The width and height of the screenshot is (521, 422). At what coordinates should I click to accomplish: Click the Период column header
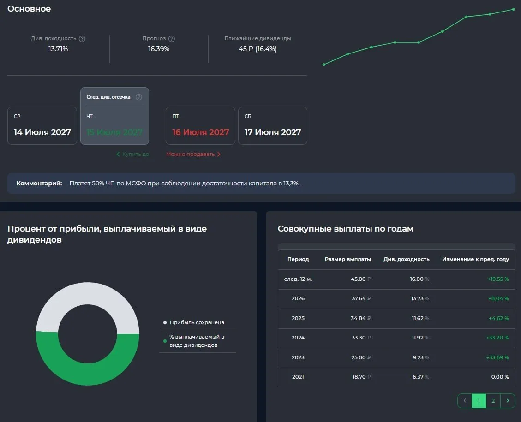[x=298, y=259]
